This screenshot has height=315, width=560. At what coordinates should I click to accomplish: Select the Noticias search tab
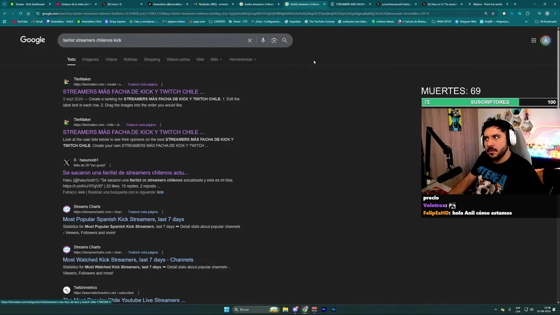[130, 59]
